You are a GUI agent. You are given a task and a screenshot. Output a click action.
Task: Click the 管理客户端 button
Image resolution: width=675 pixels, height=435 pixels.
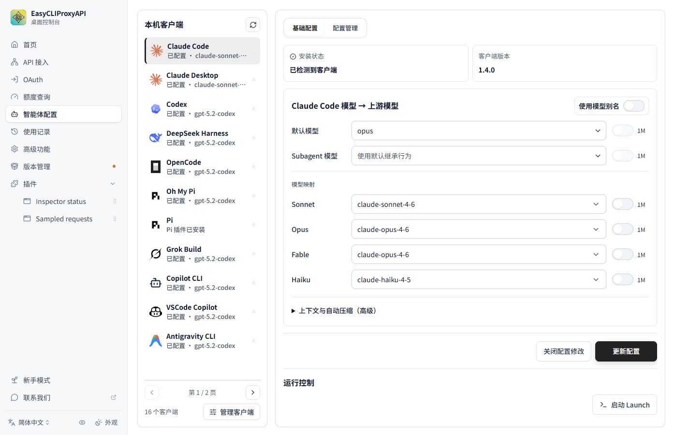(x=232, y=412)
